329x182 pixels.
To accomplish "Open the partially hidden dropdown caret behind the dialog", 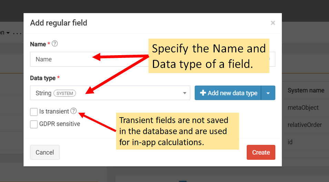I will coord(8,33).
